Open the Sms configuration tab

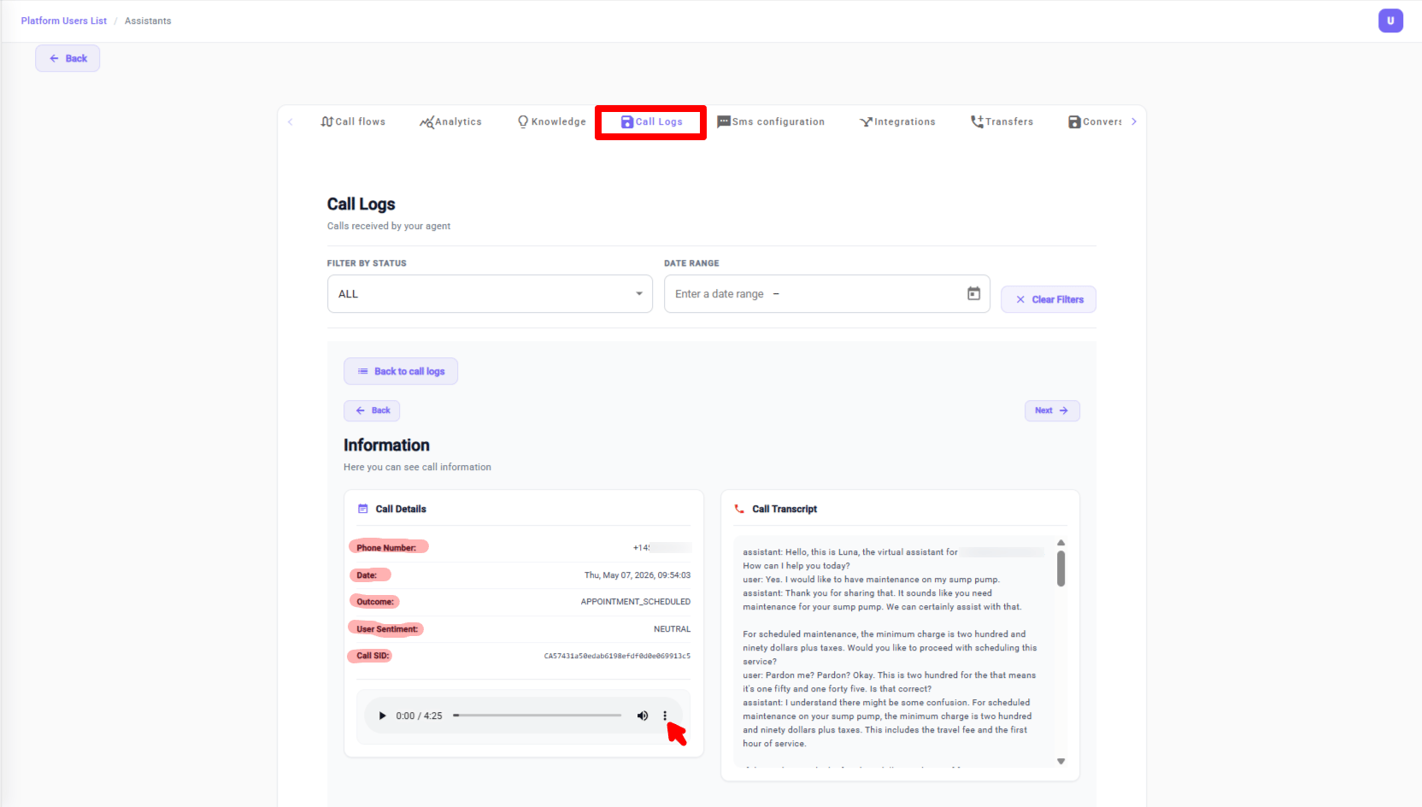pyautogui.click(x=771, y=122)
